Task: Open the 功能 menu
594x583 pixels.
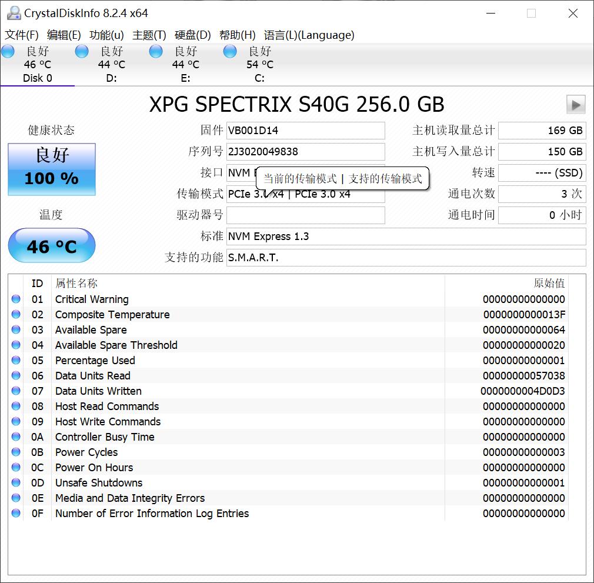Action: tap(106, 35)
